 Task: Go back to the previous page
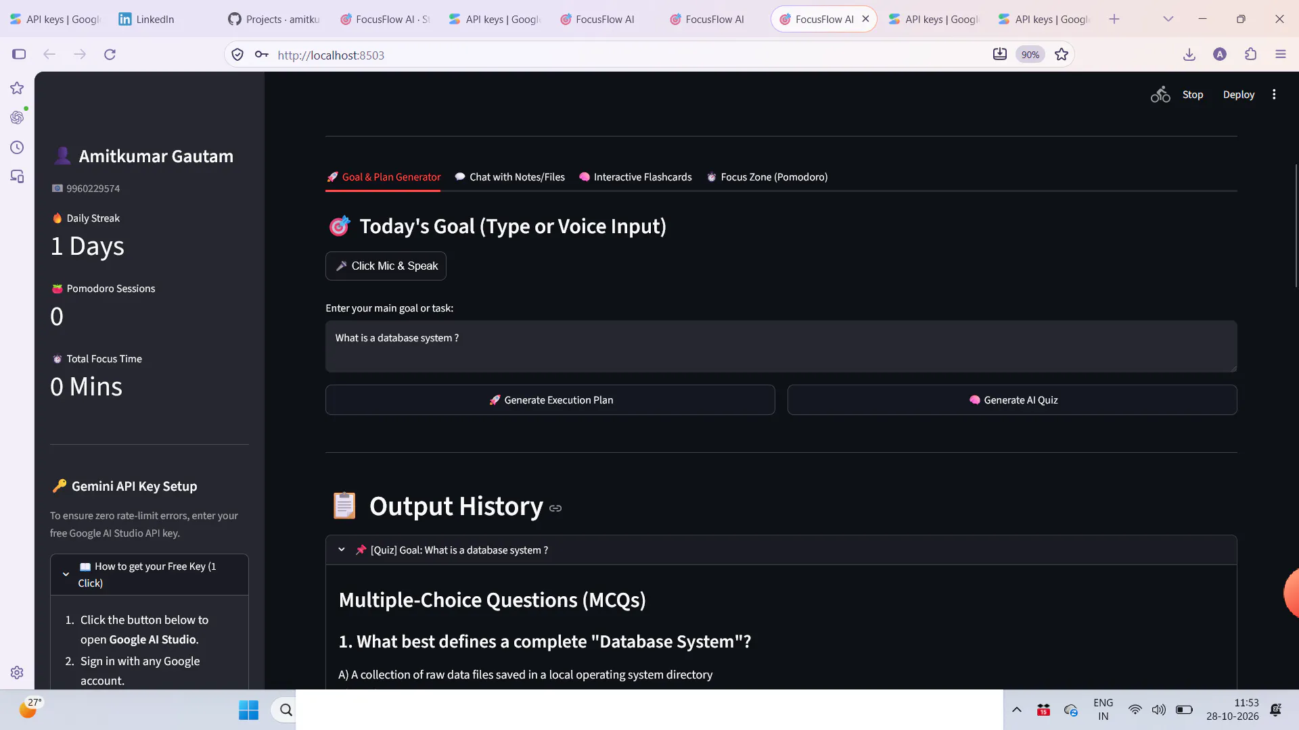[x=49, y=54]
